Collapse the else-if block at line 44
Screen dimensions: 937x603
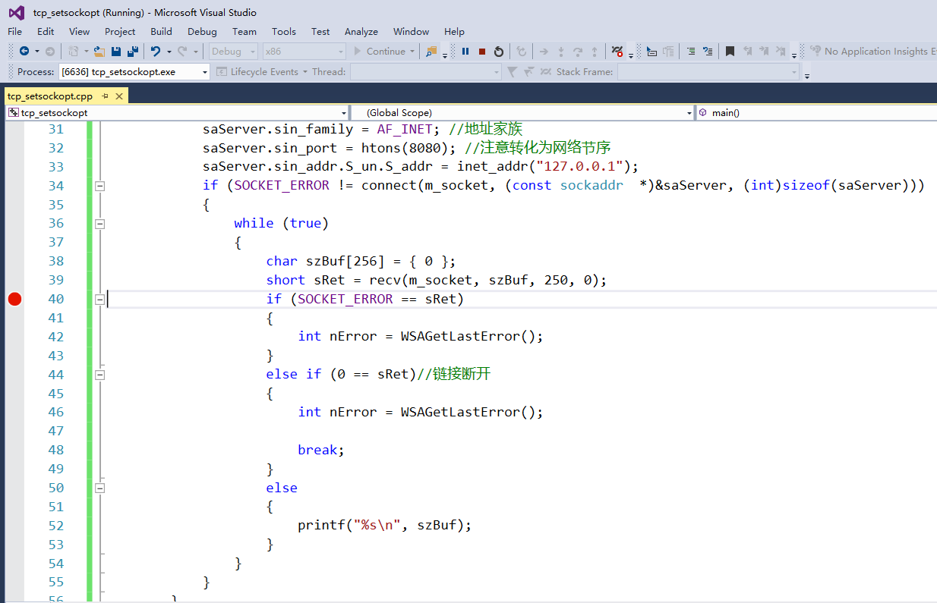[99, 375]
